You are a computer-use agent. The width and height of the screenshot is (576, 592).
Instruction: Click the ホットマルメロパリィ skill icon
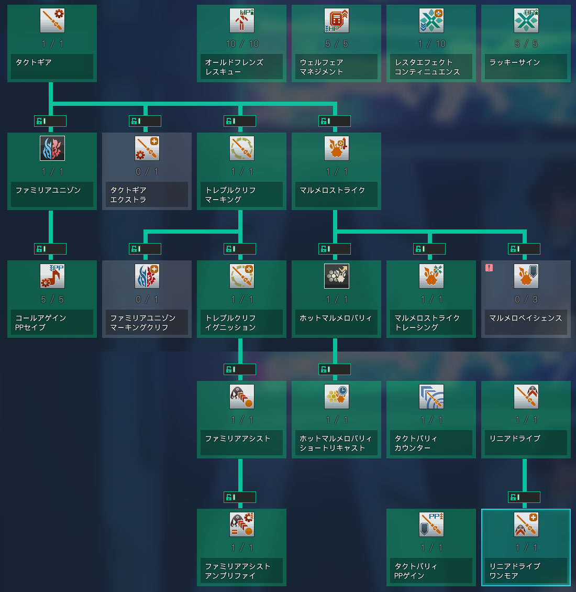pyautogui.click(x=336, y=276)
